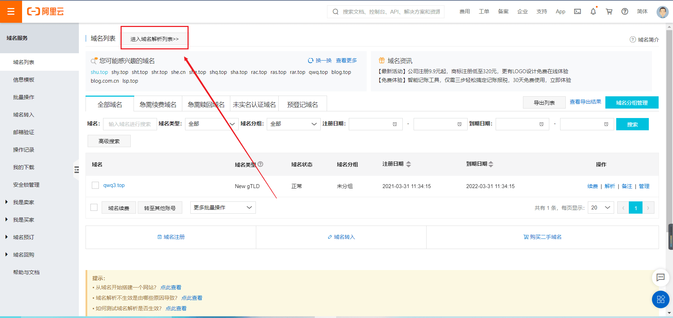The width and height of the screenshot is (673, 318).
Task: Select 信息模板 in the left sidebar
Action: [23, 80]
